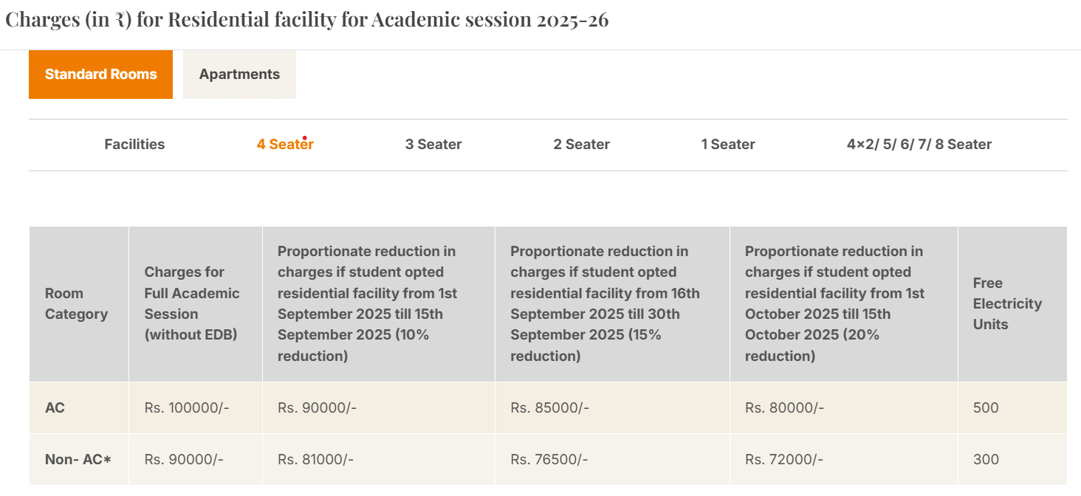Open the 1 Seater tab

pos(728,144)
